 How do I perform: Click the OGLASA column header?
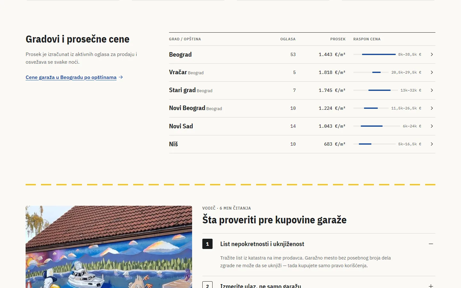(288, 39)
